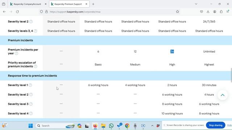The height and width of the screenshot is (130, 232).
Task: Show help for Severity level 4
Action: [31, 113]
